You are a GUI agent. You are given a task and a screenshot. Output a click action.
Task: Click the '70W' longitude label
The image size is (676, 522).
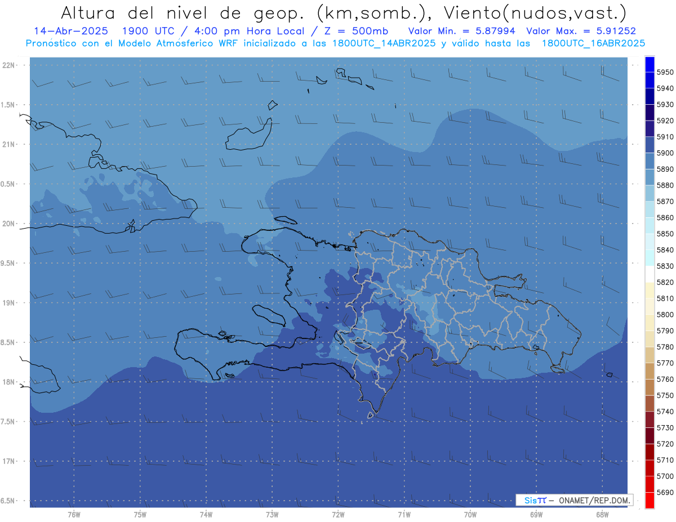coord(470,514)
